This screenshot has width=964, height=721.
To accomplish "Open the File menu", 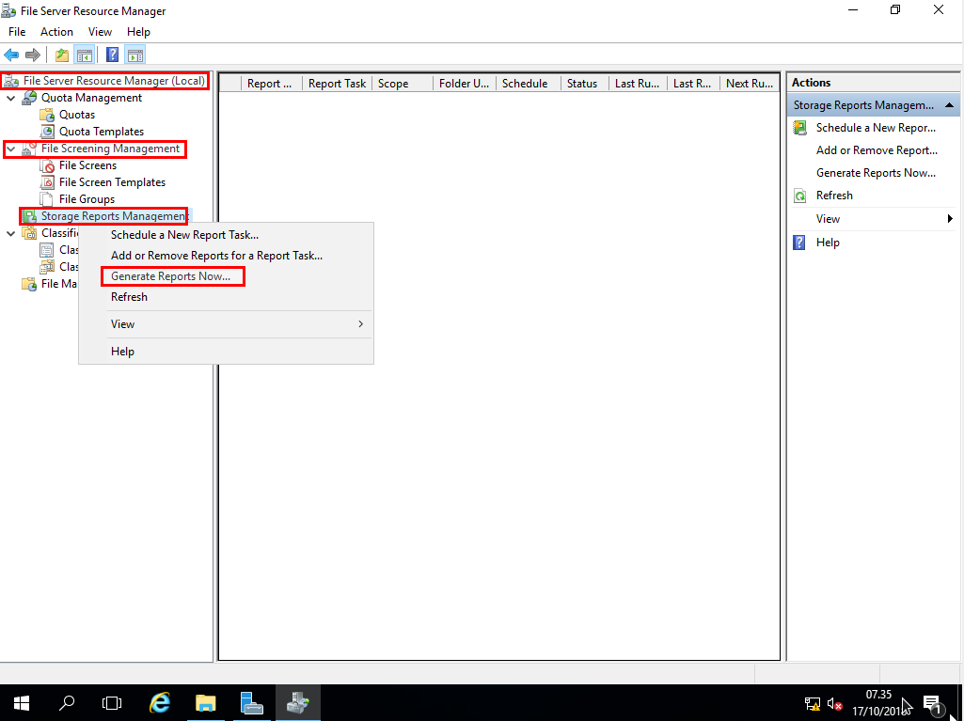I will [17, 32].
